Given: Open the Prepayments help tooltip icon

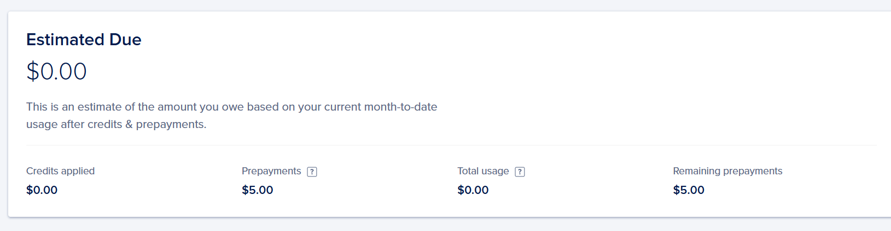Looking at the screenshot, I should pos(312,172).
